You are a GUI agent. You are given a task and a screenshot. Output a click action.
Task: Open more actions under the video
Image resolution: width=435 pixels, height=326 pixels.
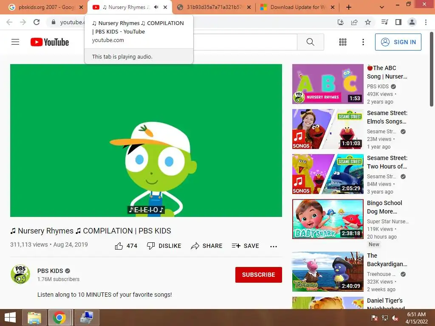click(x=274, y=246)
